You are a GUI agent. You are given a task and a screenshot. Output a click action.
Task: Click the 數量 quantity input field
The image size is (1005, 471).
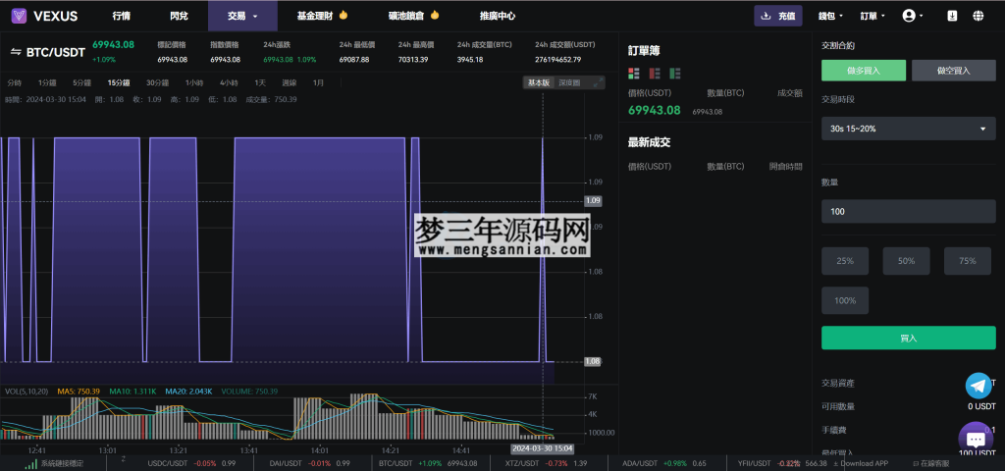908,212
